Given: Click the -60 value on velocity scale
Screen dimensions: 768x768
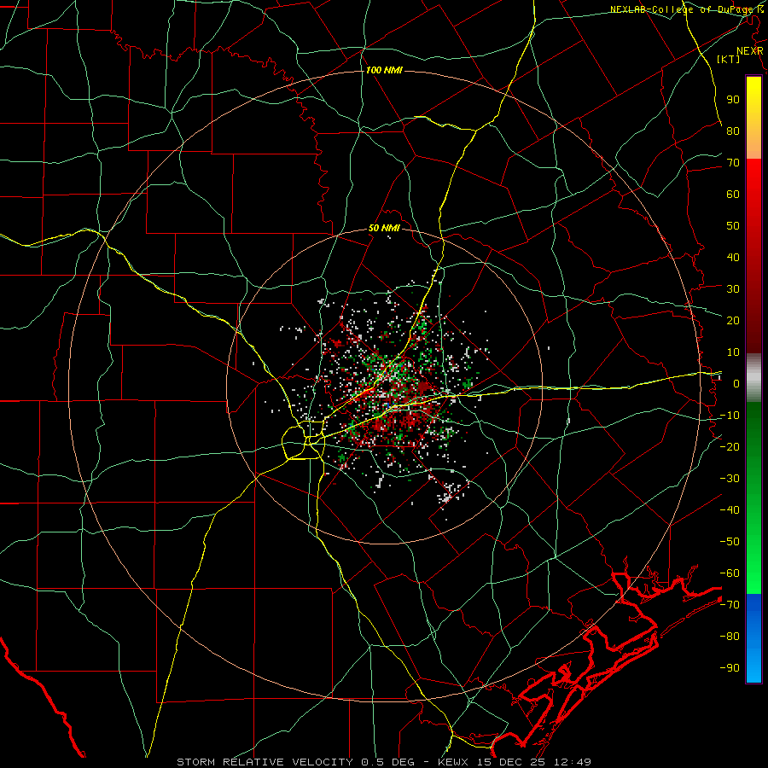Looking at the screenshot, I should click(x=730, y=573).
